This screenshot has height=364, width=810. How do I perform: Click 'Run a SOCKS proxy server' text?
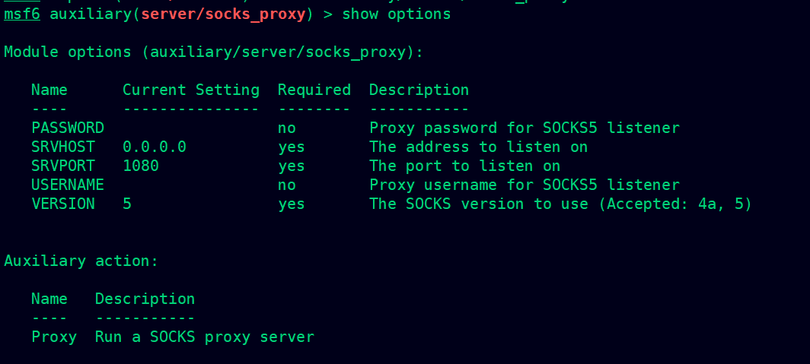coord(205,337)
